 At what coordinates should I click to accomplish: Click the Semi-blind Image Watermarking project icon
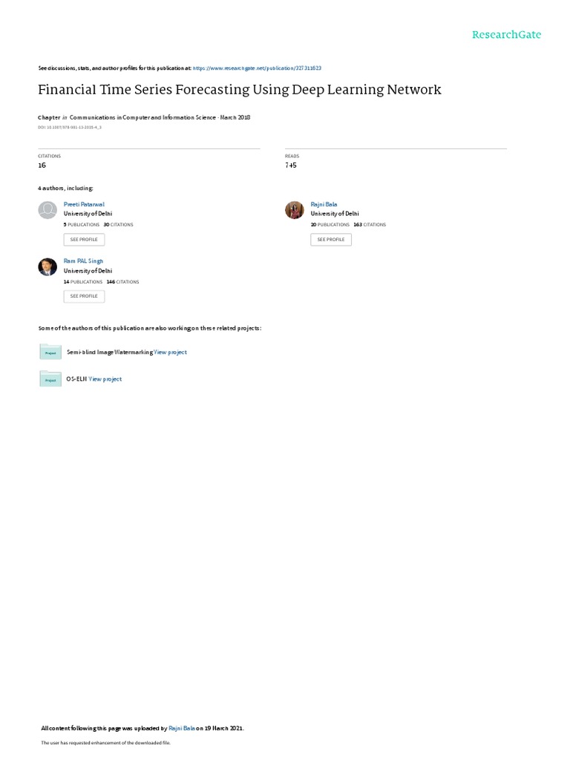pyautogui.click(x=50, y=353)
